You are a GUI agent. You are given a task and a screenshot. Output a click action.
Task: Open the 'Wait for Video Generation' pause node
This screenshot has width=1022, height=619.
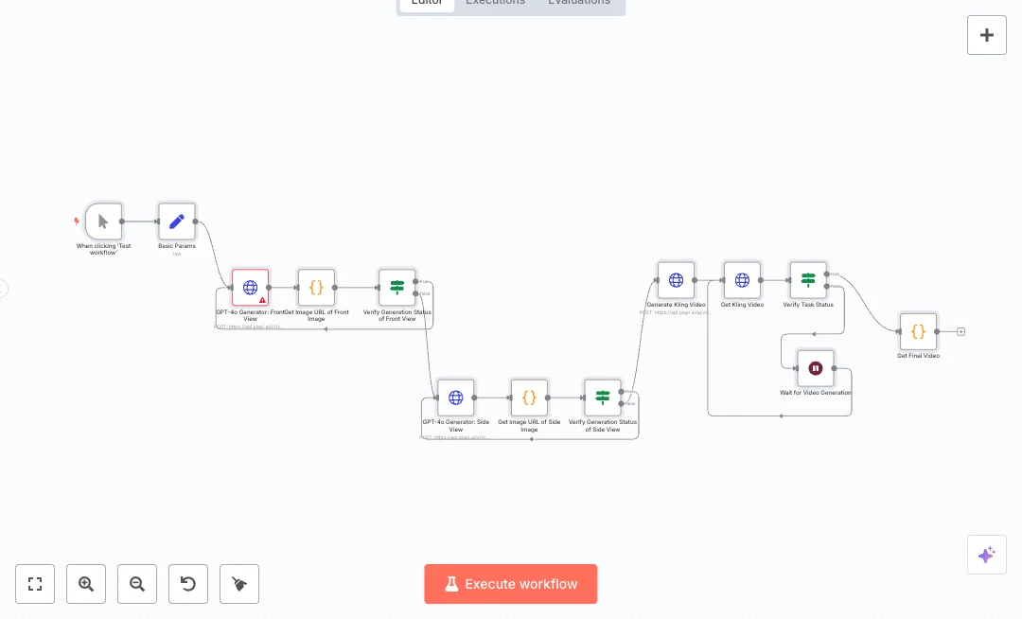point(815,368)
